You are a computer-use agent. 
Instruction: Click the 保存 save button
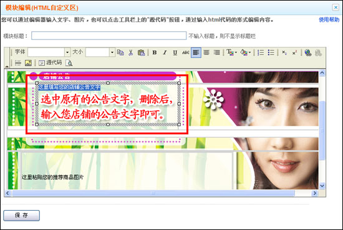[21, 215]
